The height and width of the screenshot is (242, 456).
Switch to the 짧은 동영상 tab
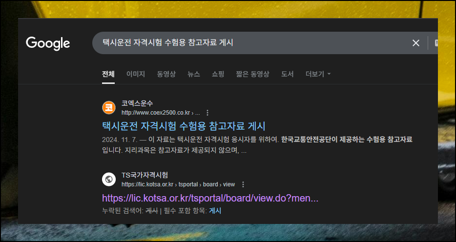(252, 74)
